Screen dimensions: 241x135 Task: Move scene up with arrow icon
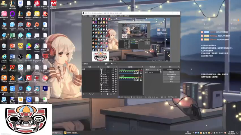tap(89, 94)
